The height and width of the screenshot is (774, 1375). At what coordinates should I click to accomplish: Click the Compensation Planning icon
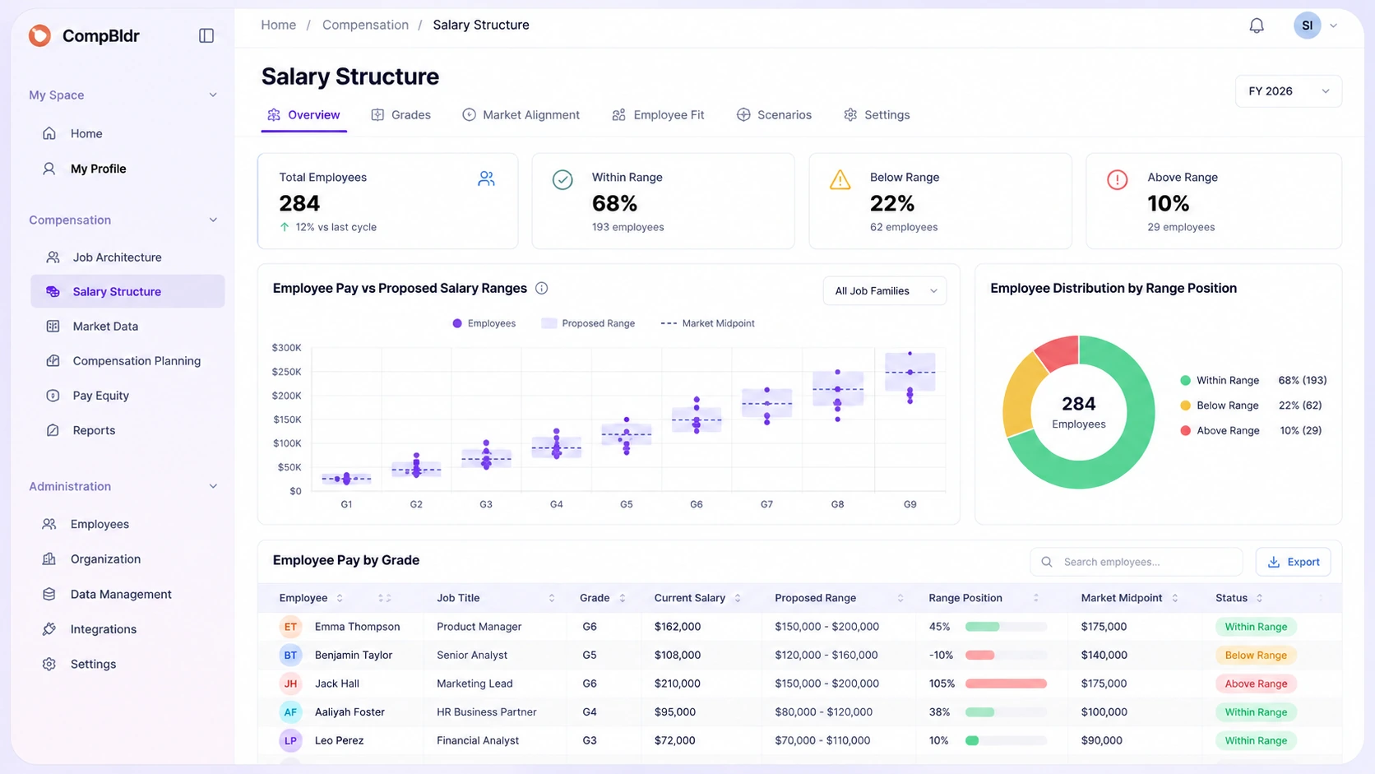point(53,361)
